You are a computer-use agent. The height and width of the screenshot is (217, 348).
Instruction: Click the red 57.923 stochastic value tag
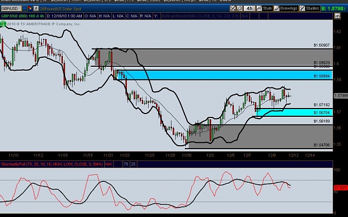point(341,188)
